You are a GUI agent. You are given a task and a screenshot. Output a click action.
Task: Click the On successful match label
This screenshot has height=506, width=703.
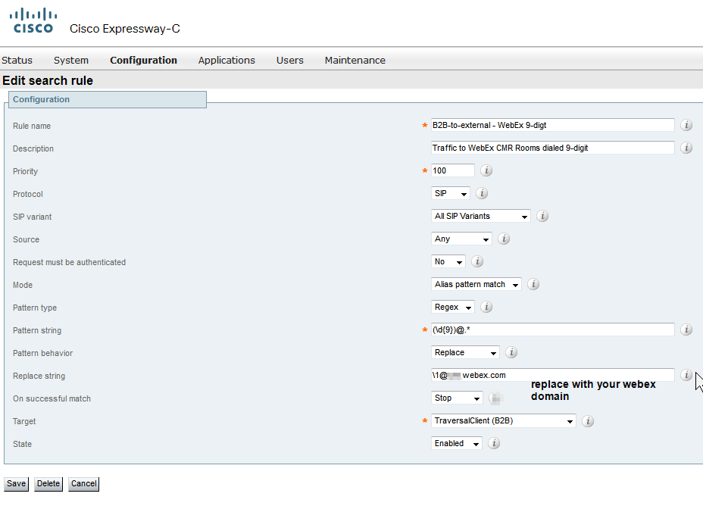(x=52, y=398)
